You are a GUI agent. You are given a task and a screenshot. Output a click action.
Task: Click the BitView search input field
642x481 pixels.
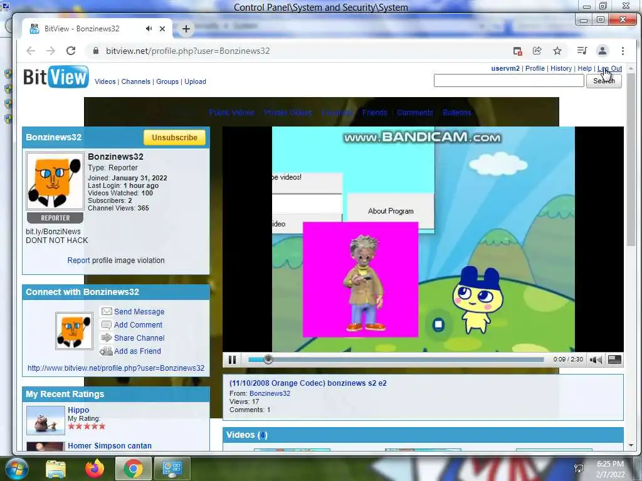click(509, 81)
